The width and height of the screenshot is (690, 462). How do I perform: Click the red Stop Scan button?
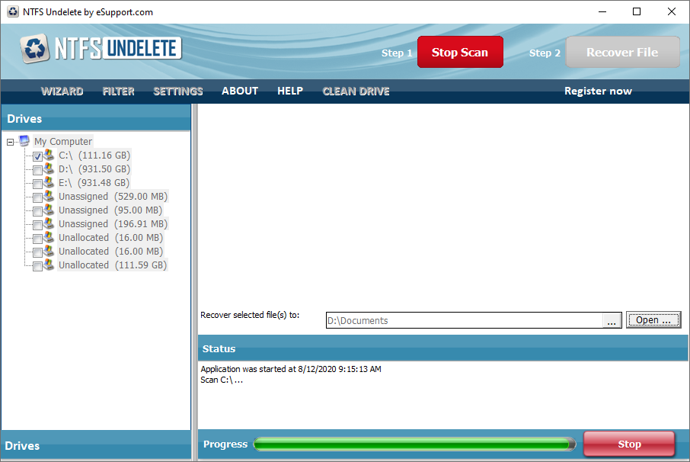[460, 52]
